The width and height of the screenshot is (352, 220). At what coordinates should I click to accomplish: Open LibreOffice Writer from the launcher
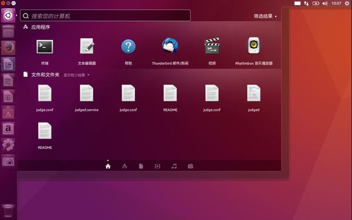point(8,64)
